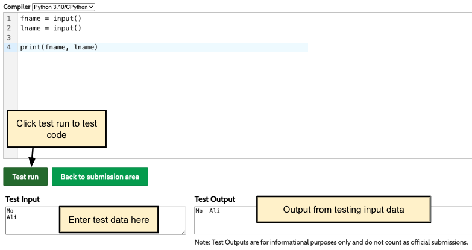This screenshot has width=472, height=250.
Task: Select line number 2 in the gutter
Action: tap(9, 28)
